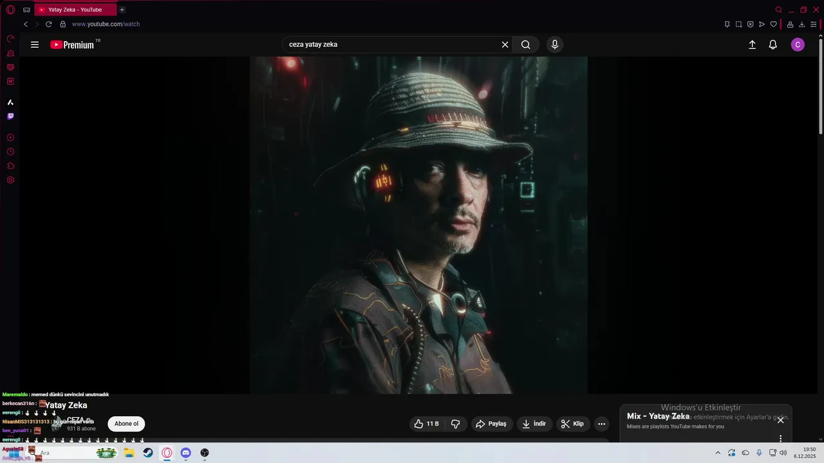Like the video showing 11 B
The image size is (824, 463).
pyautogui.click(x=426, y=424)
